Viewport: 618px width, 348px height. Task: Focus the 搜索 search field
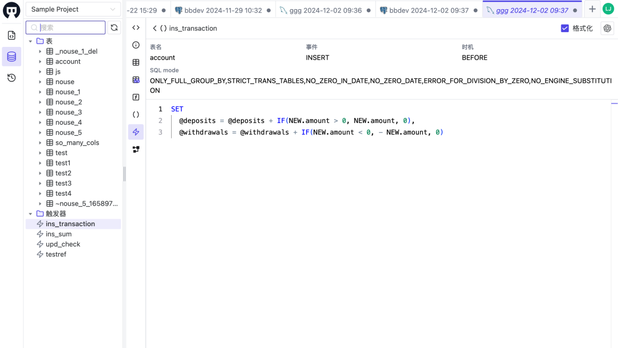point(65,27)
